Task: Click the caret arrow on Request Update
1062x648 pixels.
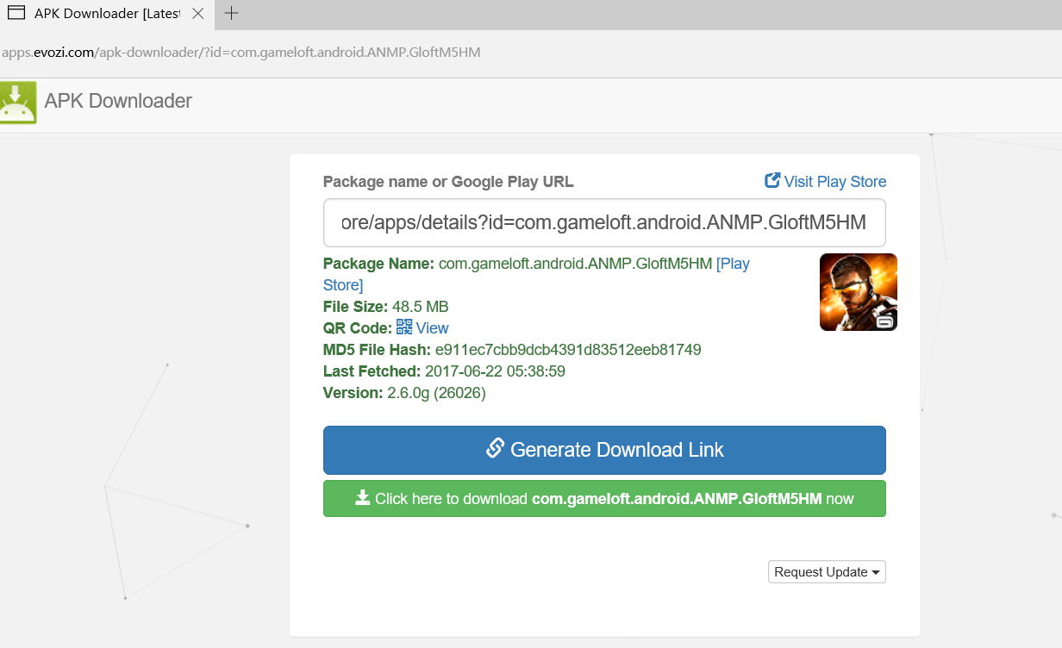Action: pyautogui.click(x=876, y=573)
